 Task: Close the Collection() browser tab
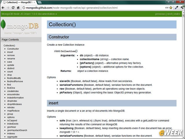[34, 2]
